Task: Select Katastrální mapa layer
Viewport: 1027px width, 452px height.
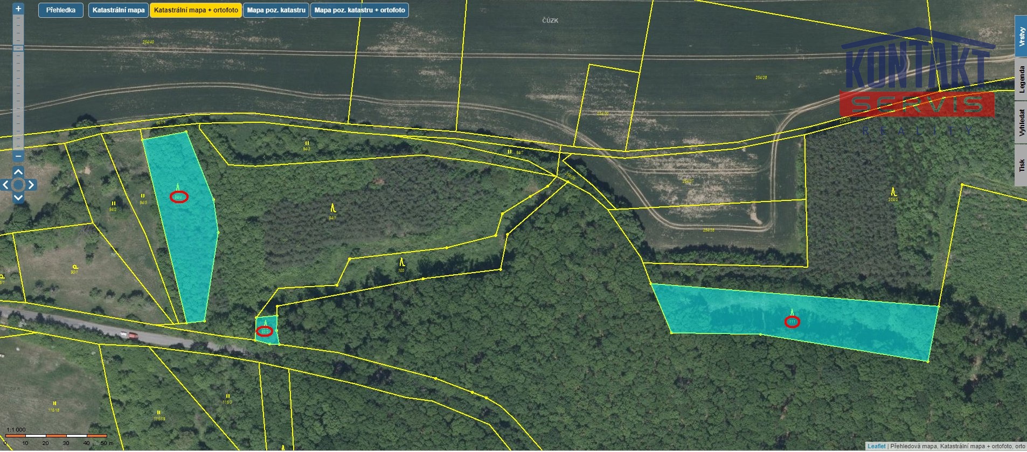Action: pos(119,10)
